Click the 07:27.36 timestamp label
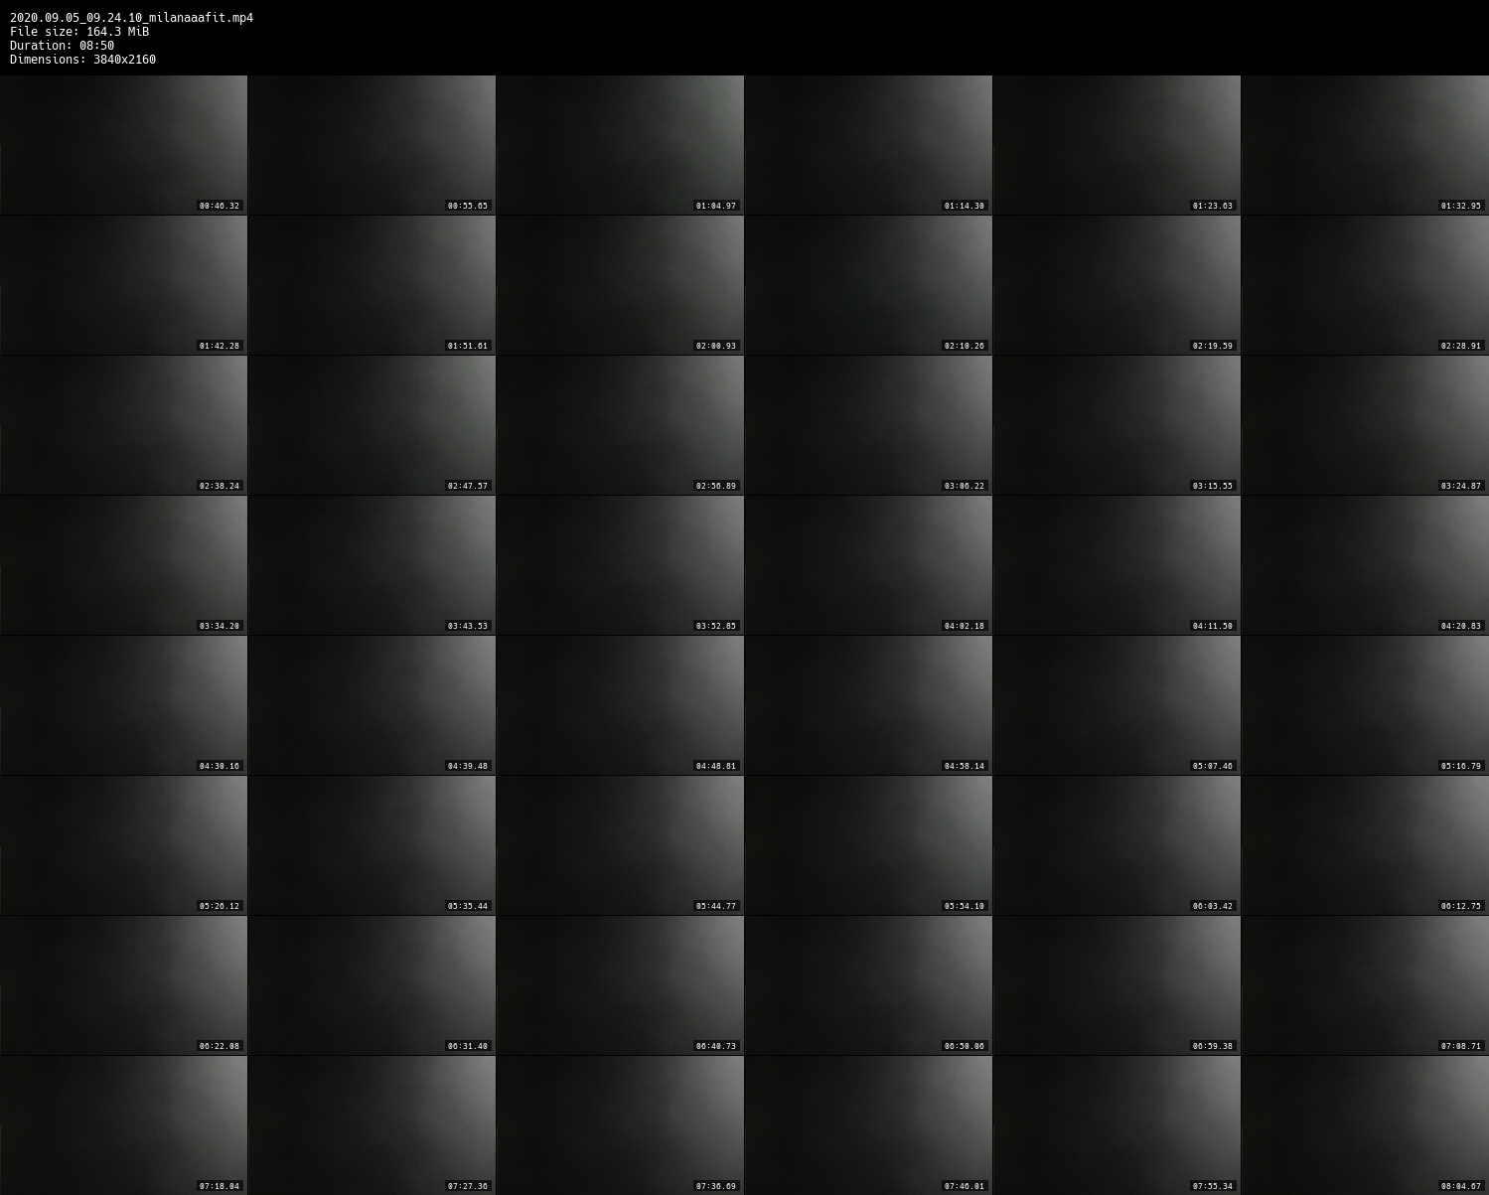1489x1195 pixels. (x=468, y=1187)
